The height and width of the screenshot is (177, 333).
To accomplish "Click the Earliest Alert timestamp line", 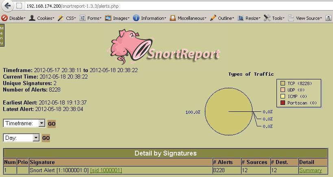I will (x=45, y=102).
